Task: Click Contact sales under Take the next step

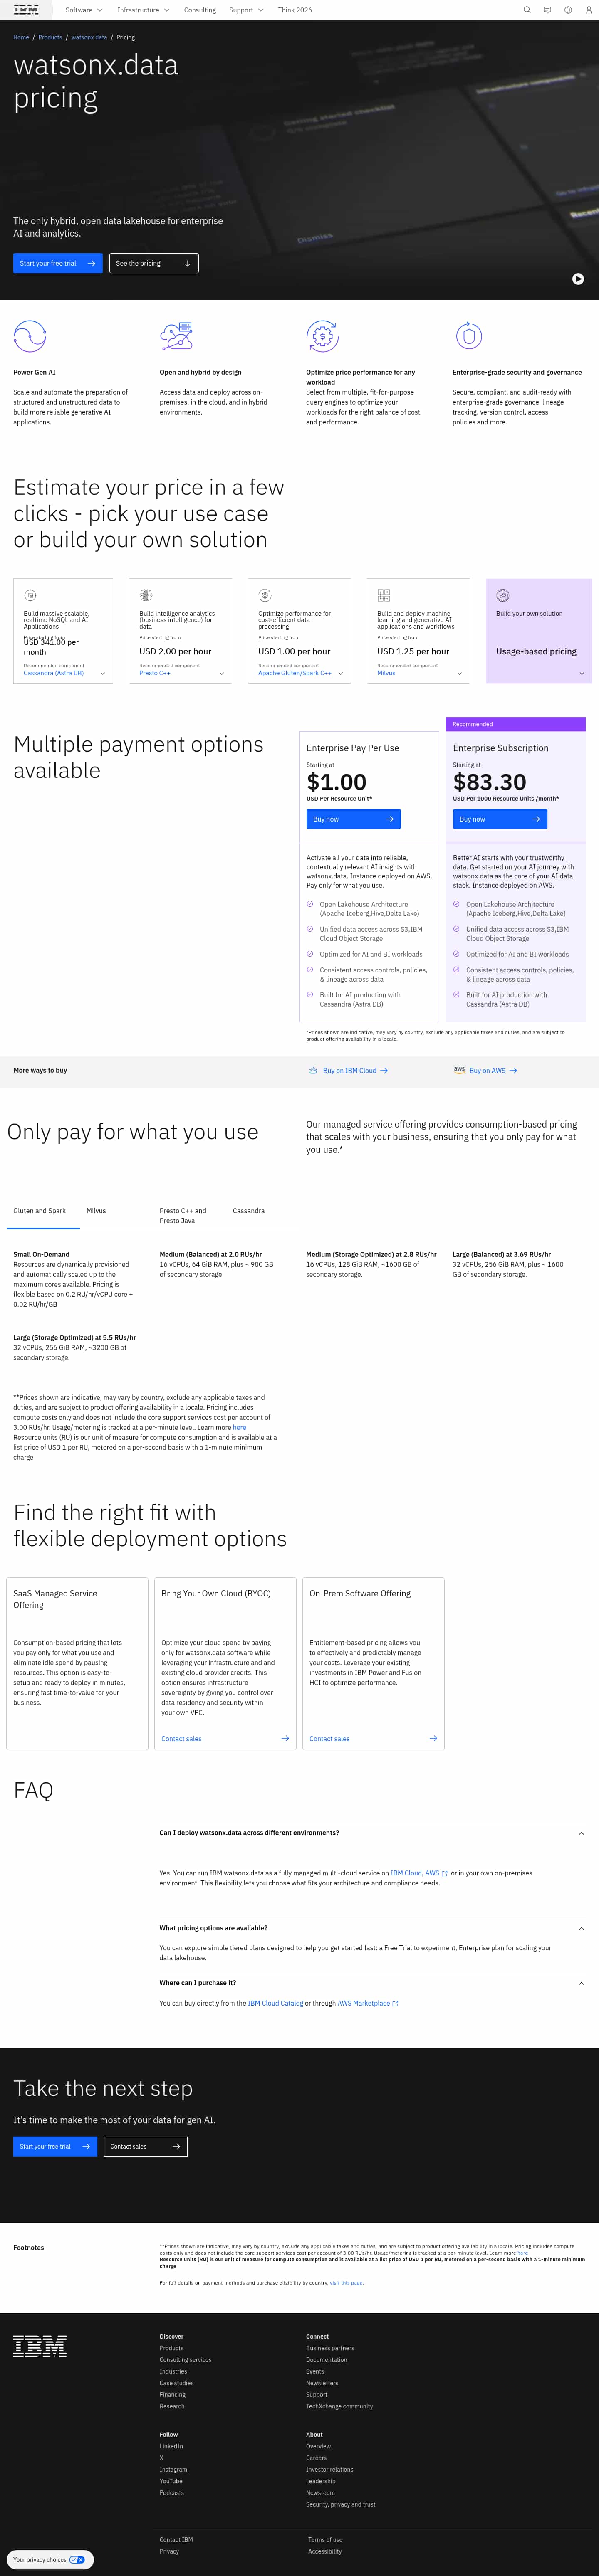Action: coord(145,2146)
